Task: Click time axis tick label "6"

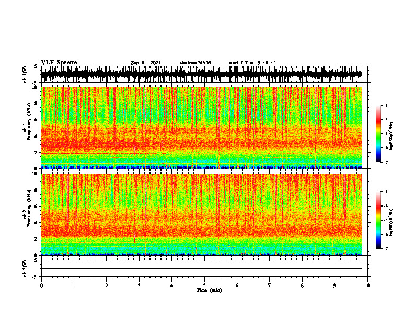Action: coord(237,285)
